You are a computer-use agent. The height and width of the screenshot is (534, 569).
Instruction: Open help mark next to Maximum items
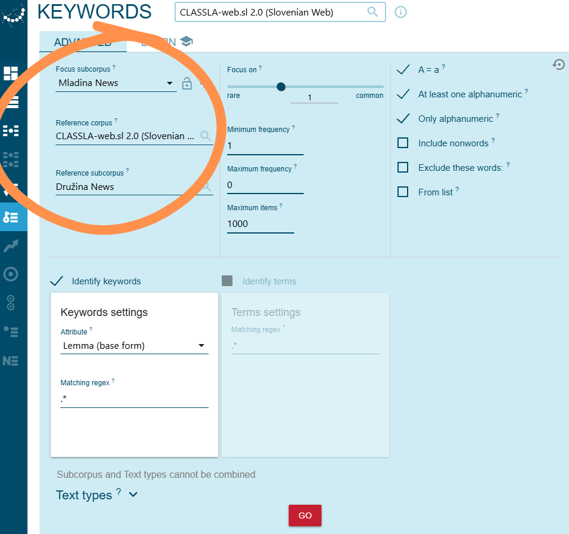pos(281,206)
